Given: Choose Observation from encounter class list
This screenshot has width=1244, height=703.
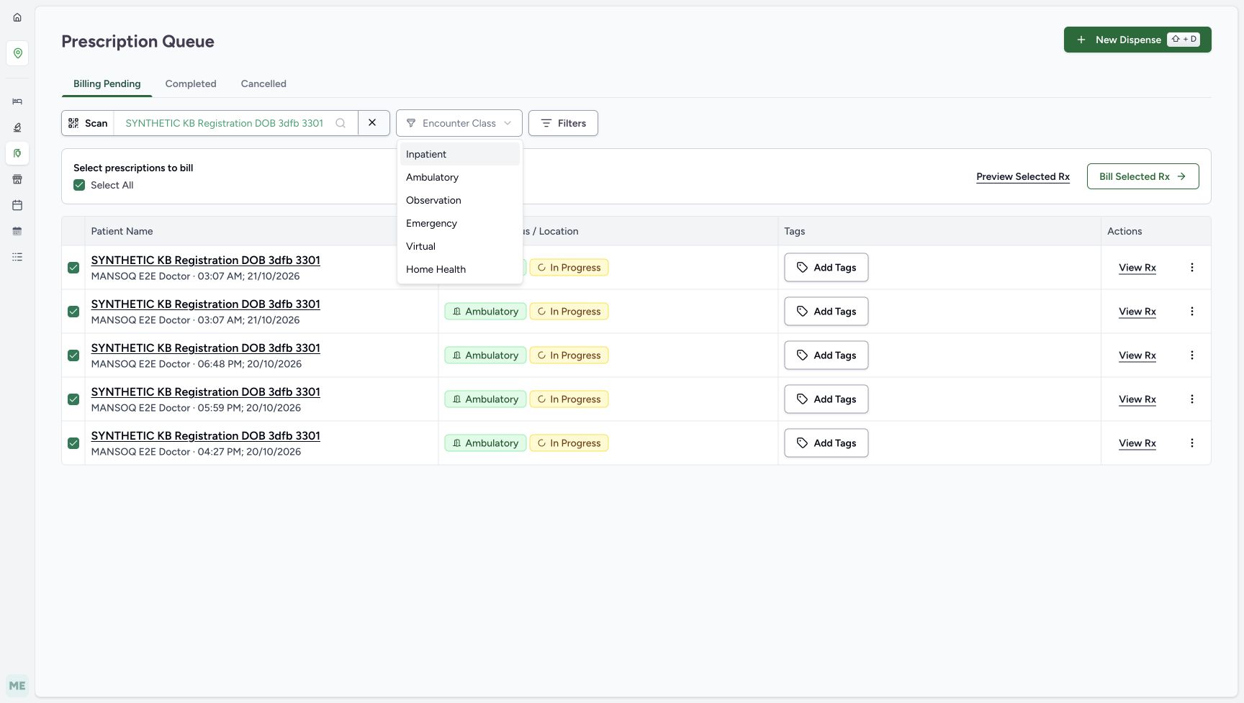Looking at the screenshot, I should [459, 200].
